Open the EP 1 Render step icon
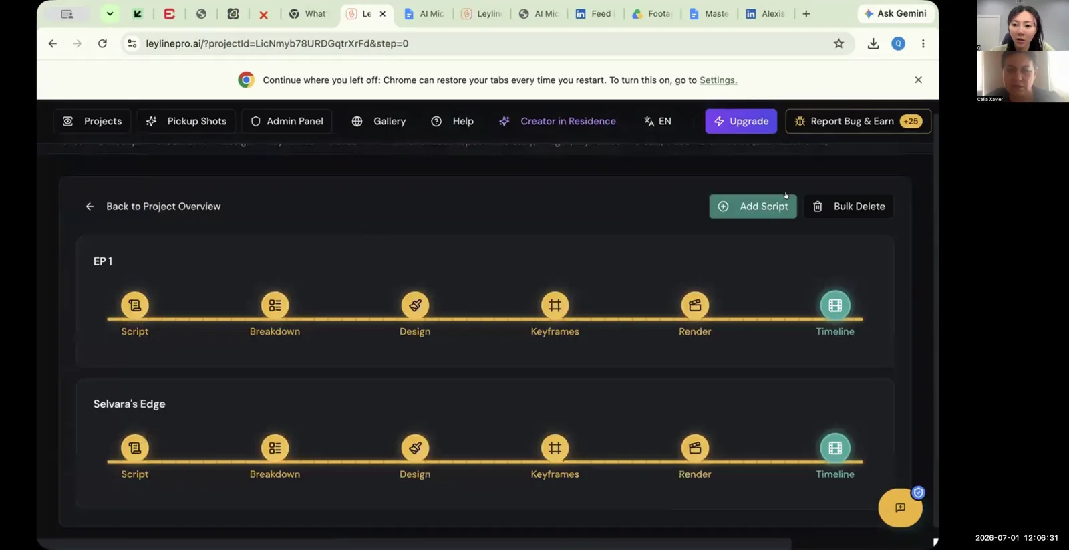1069x550 pixels. [x=695, y=305]
